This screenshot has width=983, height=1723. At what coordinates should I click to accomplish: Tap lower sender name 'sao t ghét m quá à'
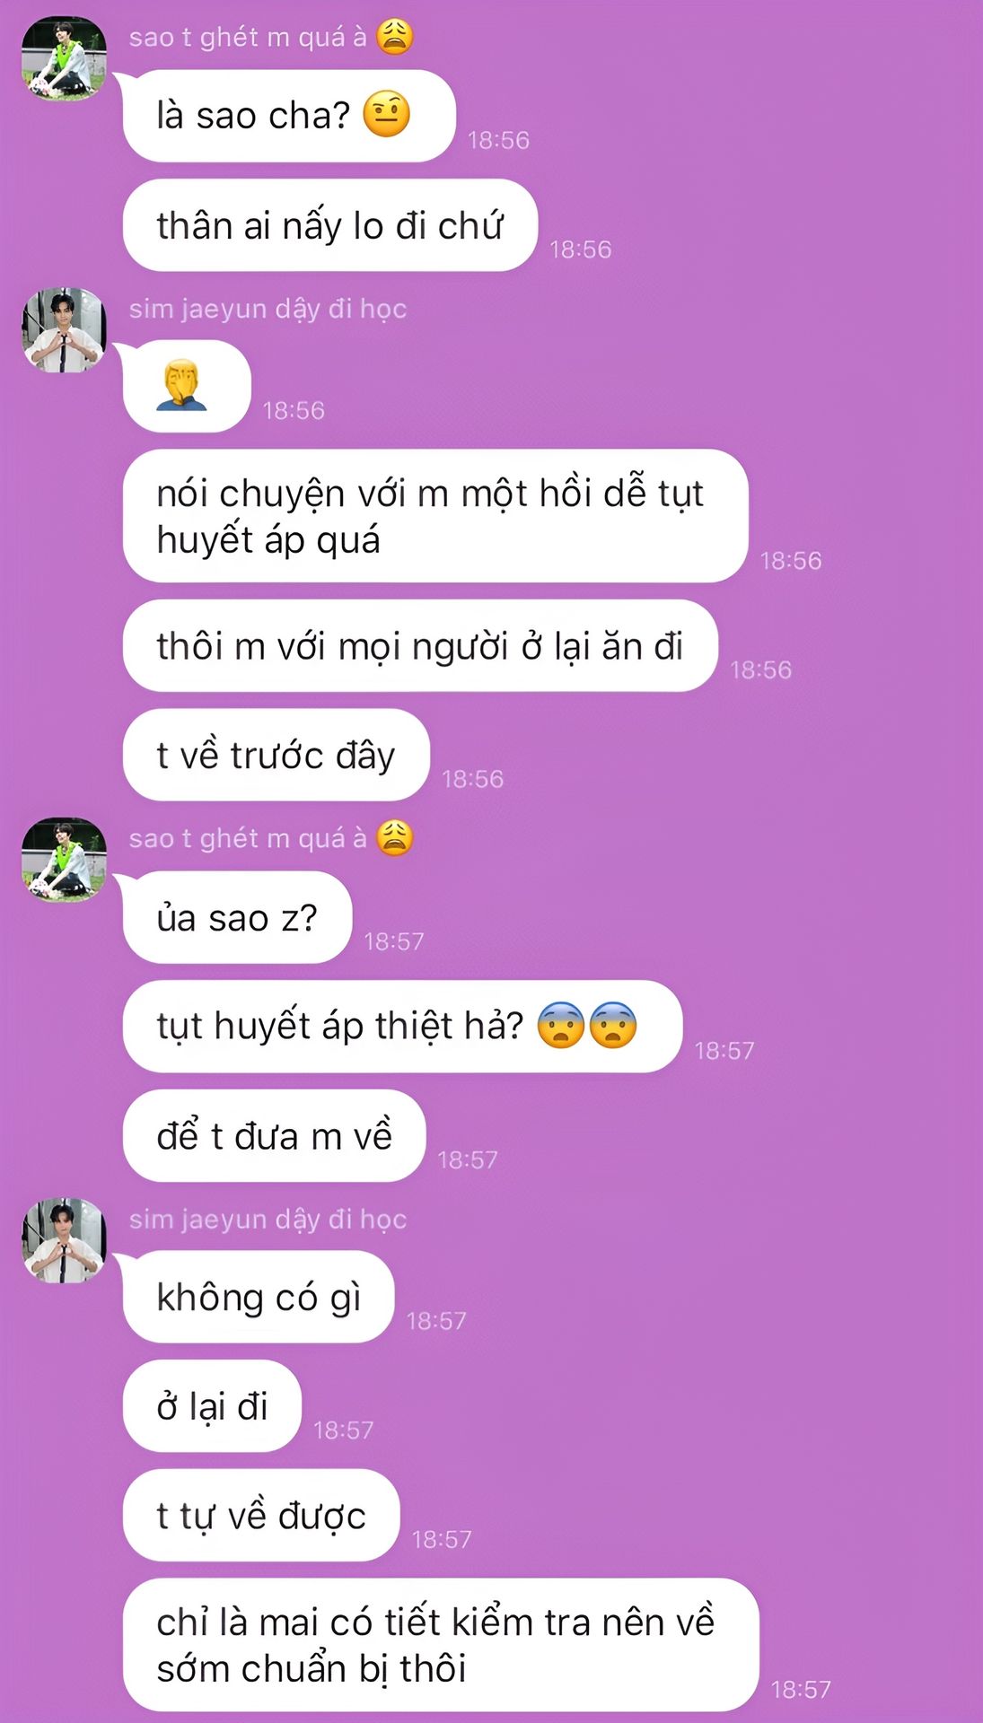(x=270, y=838)
